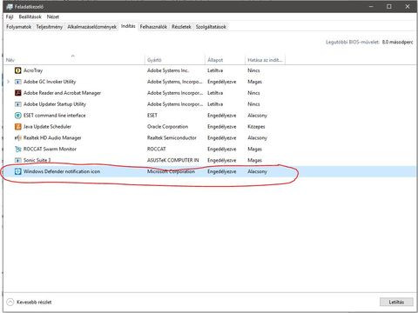
Task: Click the Adobe GC Invoker Utility icon
Action: pos(18,82)
